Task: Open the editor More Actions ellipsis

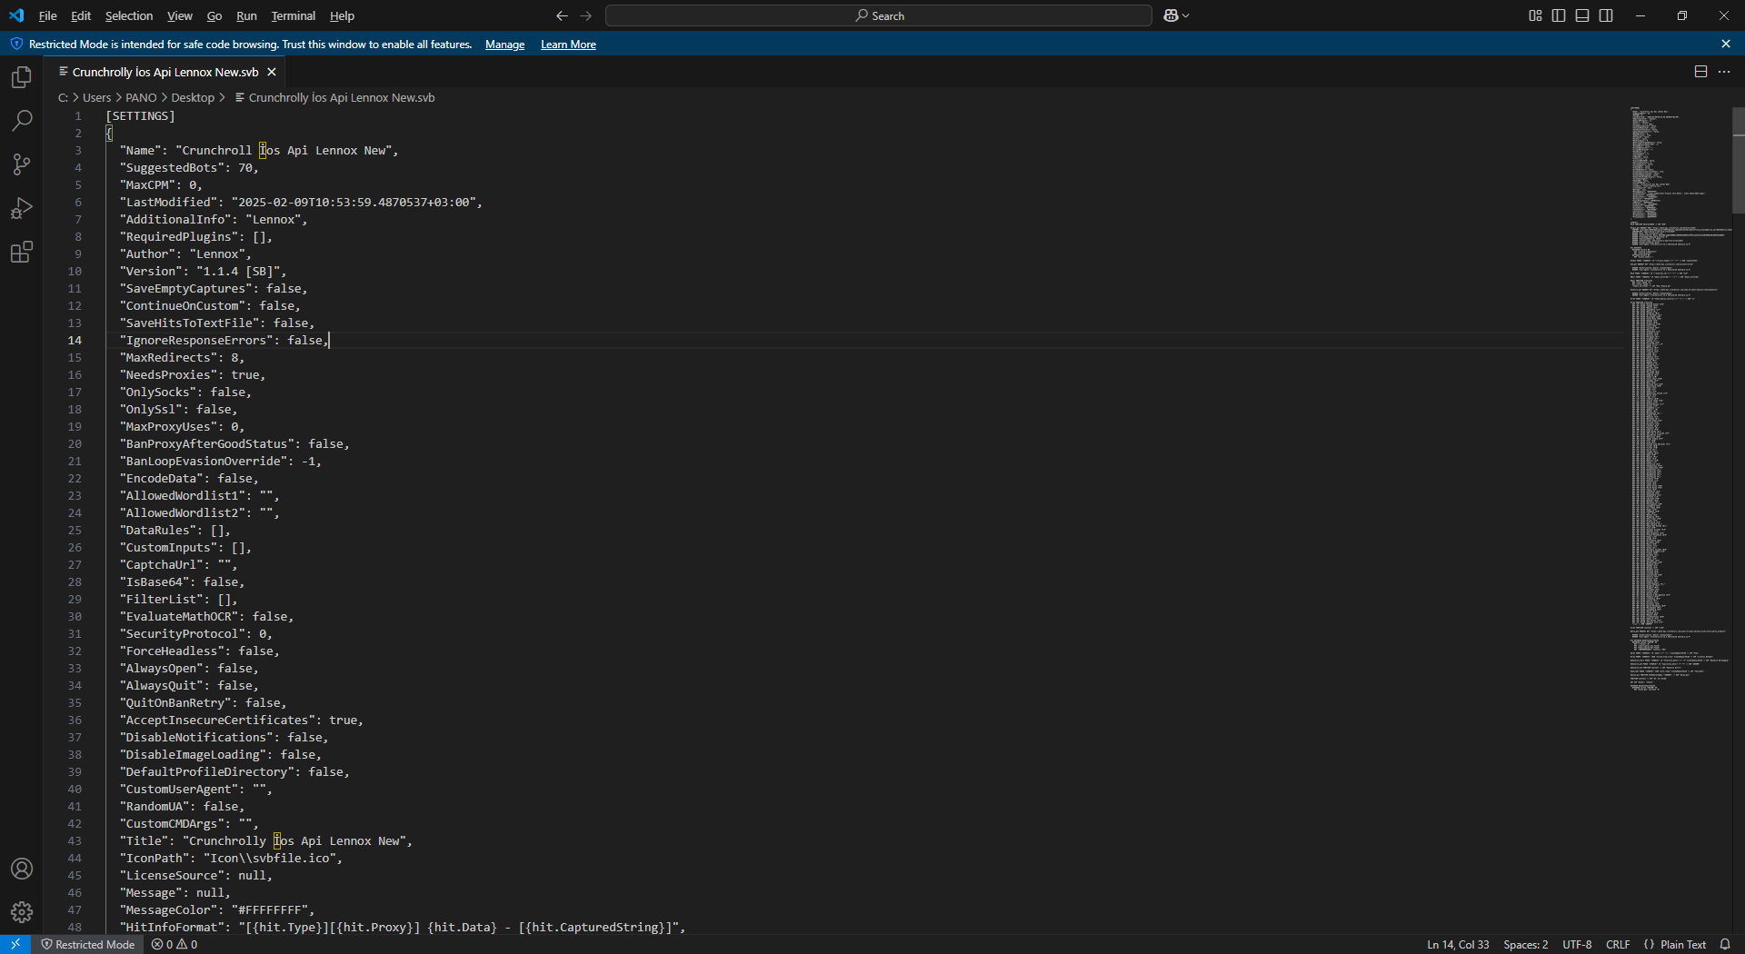Action: tap(1724, 72)
